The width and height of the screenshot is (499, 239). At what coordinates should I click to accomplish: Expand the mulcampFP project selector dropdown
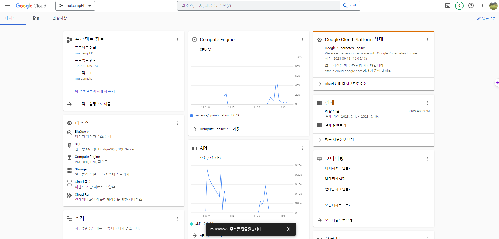point(75,6)
